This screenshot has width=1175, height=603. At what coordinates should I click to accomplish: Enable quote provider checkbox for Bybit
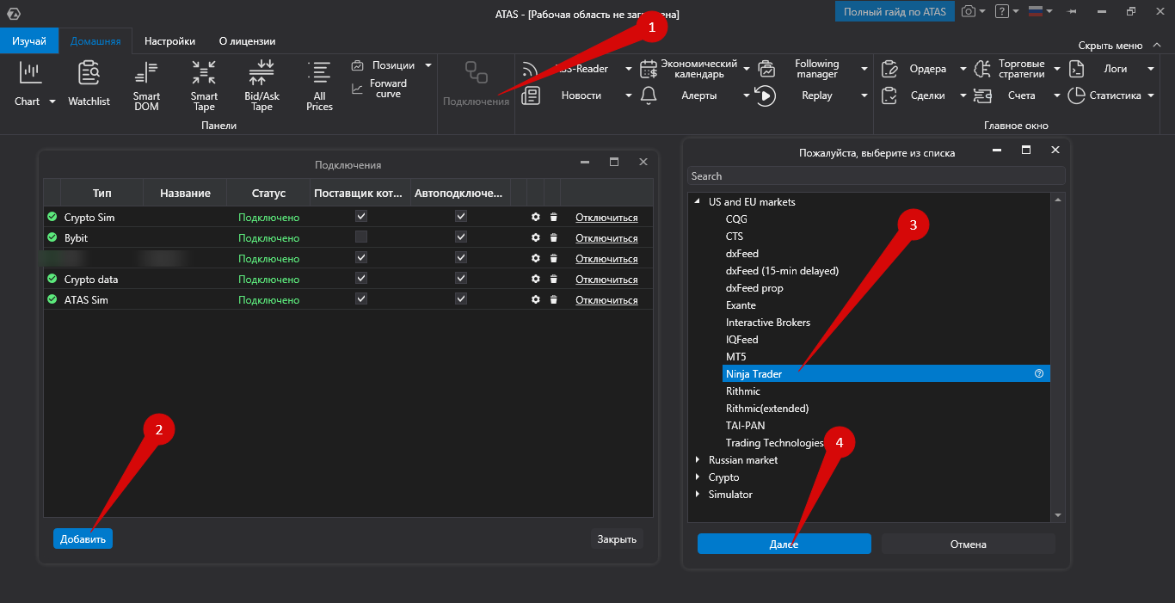pos(361,237)
